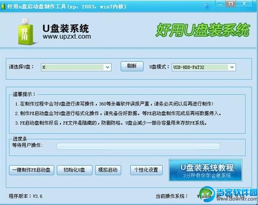Click tip 1 about 360 antivirus software
The width and height of the screenshot is (258, 205).
(x=115, y=104)
